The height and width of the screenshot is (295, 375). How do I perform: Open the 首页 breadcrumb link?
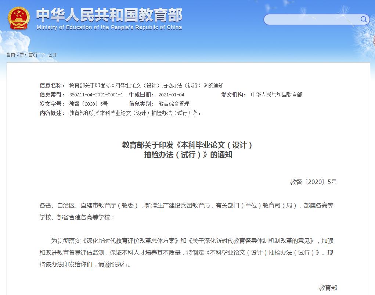tap(33, 55)
